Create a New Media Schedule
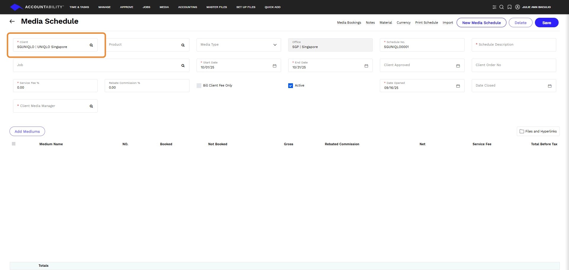Image resolution: width=569 pixels, height=270 pixels. pos(482,23)
